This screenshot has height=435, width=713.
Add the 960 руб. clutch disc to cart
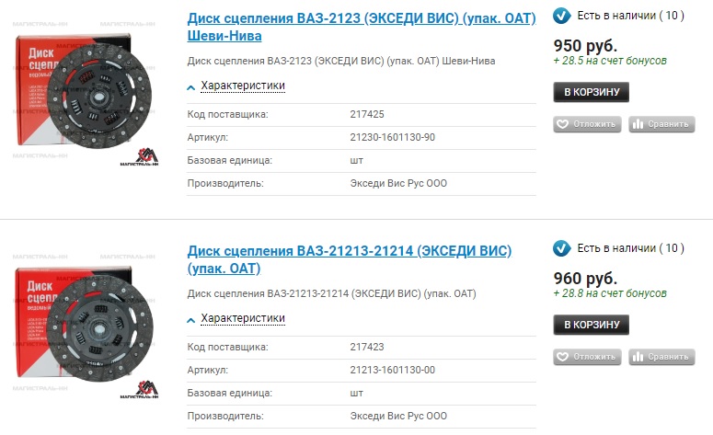pyautogui.click(x=592, y=325)
